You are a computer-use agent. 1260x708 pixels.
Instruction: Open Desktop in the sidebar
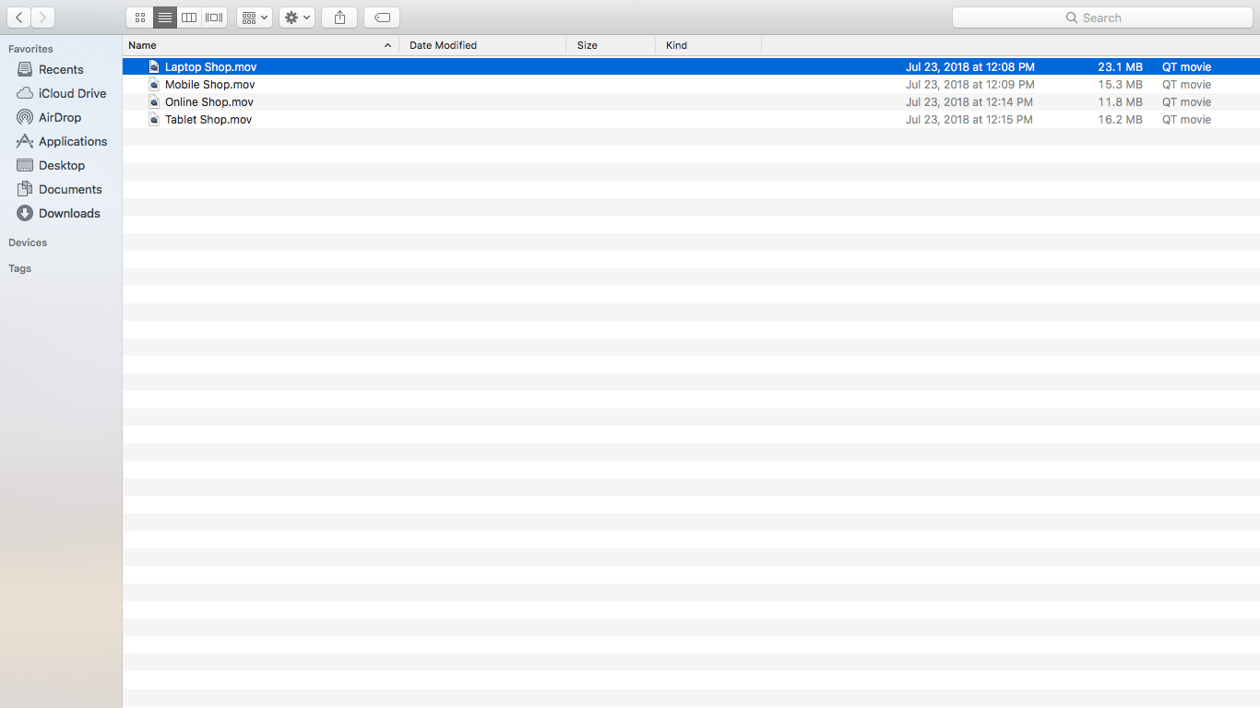(x=62, y=165)
